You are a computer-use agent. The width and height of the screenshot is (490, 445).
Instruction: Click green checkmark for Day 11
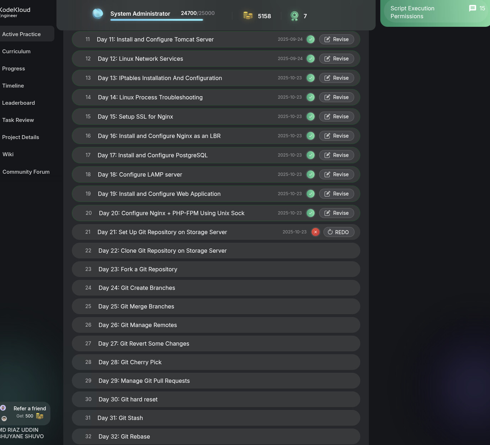coord(311,39)
